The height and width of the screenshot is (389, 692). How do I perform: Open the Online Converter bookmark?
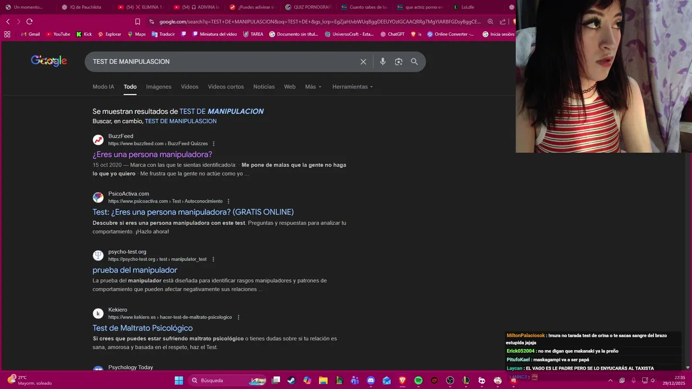(x=450, y=34)
